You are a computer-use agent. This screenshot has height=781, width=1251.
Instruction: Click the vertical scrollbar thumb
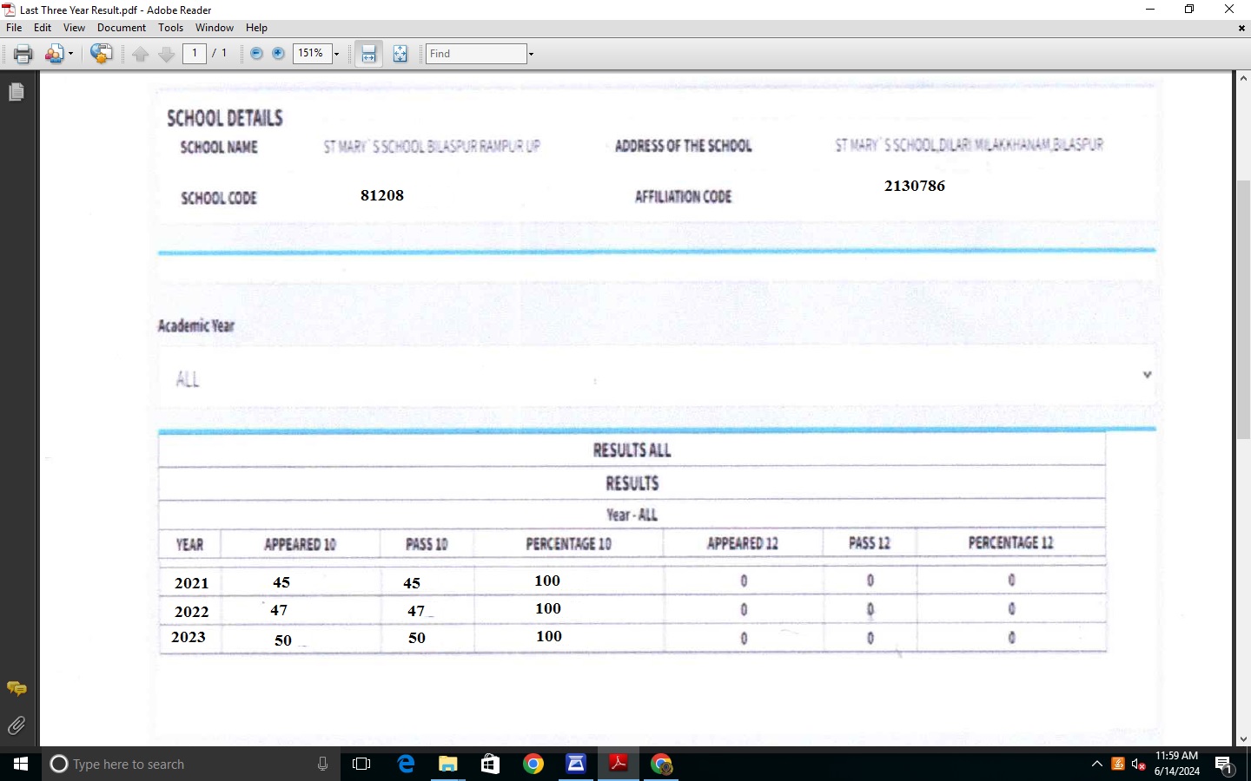(x=1243, y=308)
